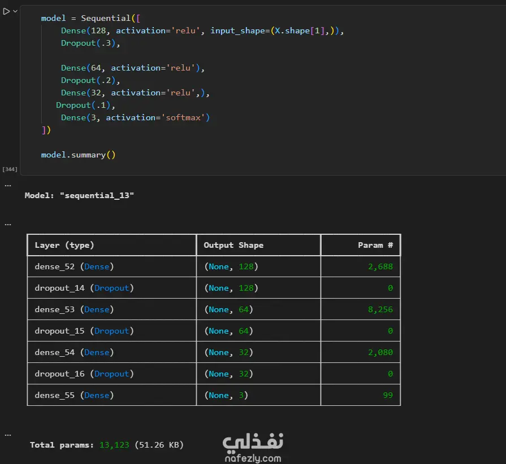Click the Total params value 13,123
Image resolution: width=506 pixels, height=464 pixels.
pyautogui.click(x=114, y=445)
